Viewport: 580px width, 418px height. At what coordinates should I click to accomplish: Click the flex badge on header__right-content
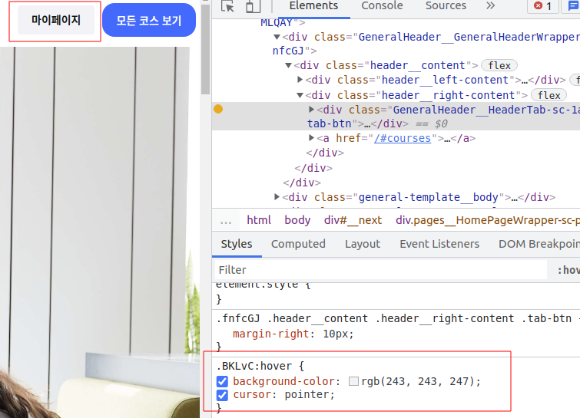(x=549, y=95)
